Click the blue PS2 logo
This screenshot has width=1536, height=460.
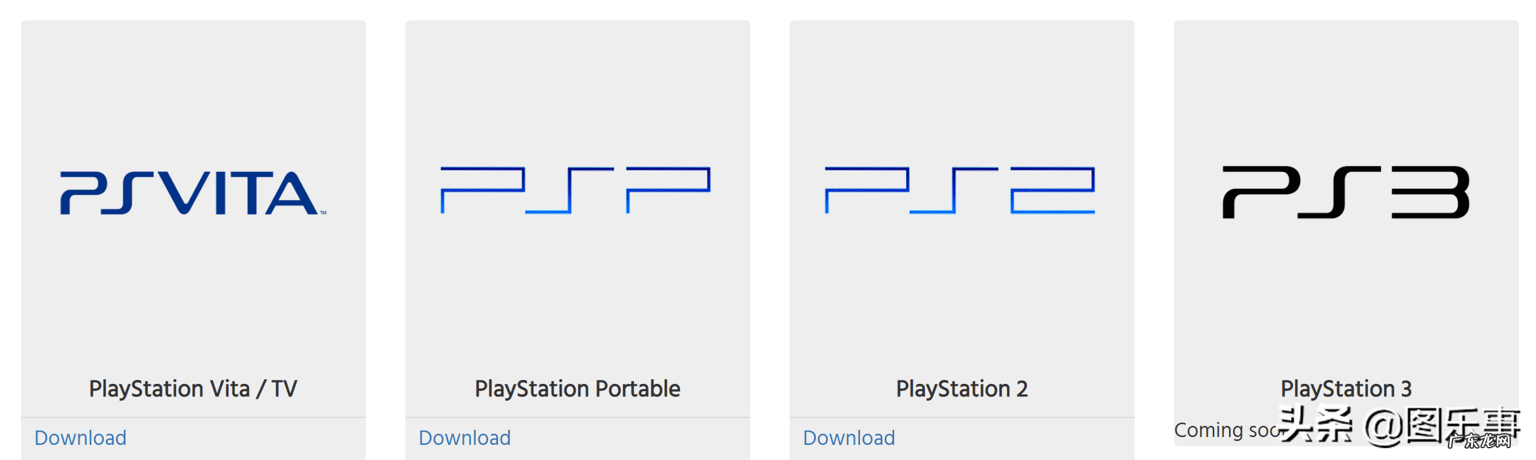tap(960, 190)
